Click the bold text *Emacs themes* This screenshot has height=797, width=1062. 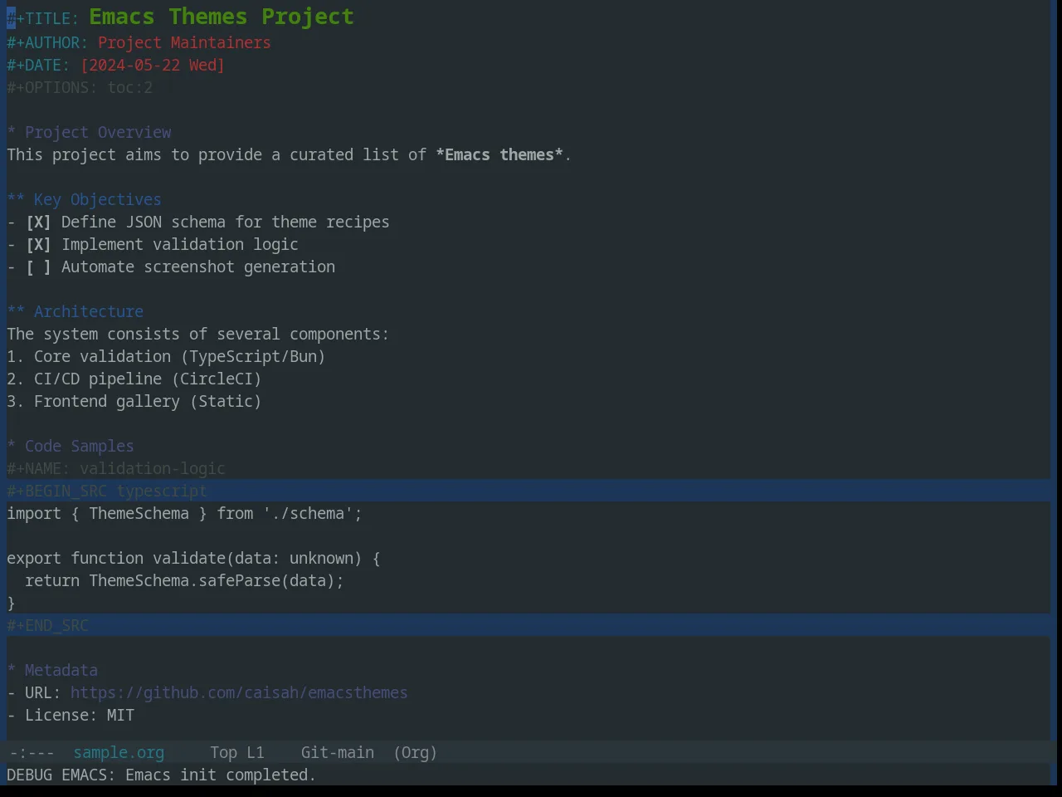pos(499,155)
